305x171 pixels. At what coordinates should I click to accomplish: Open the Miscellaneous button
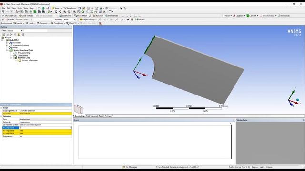coord(268,16)
